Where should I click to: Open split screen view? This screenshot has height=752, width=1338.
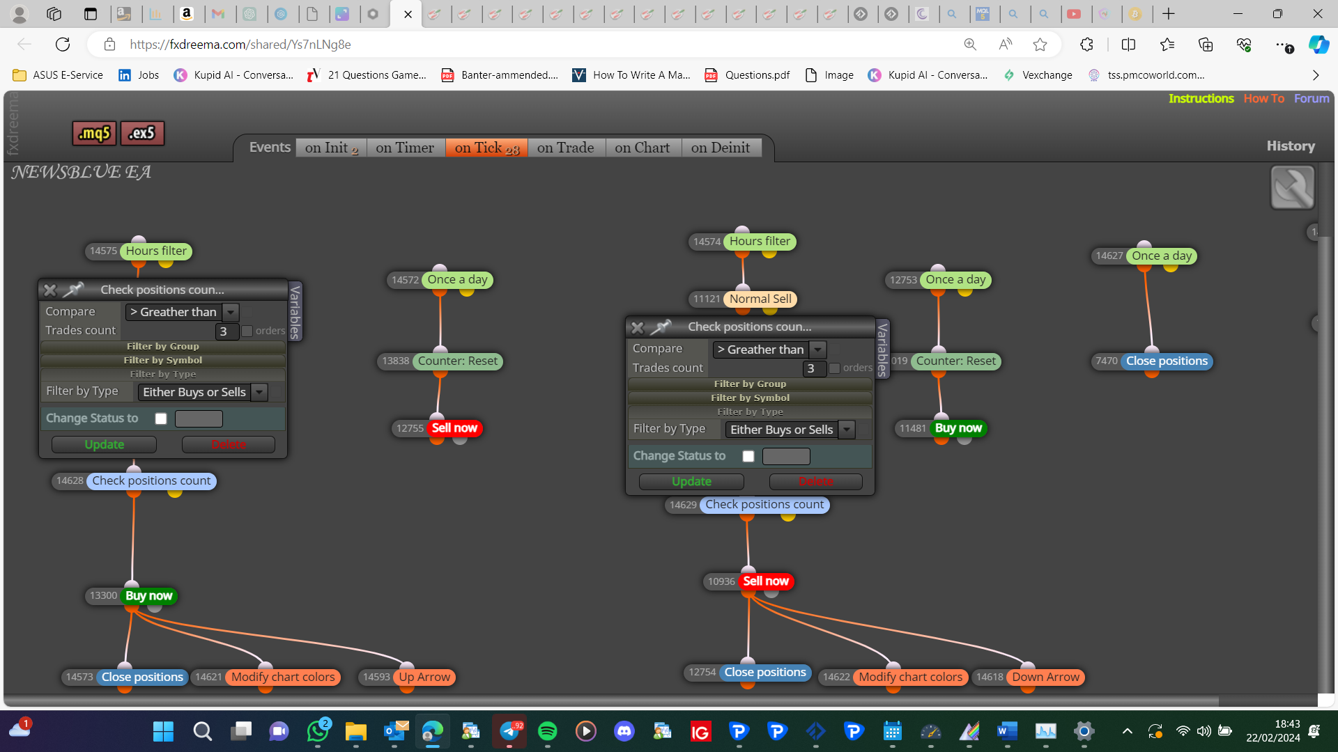tap(1128, 45)
